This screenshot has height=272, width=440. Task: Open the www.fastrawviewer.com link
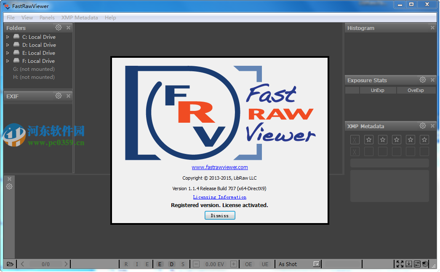(219, 167)
